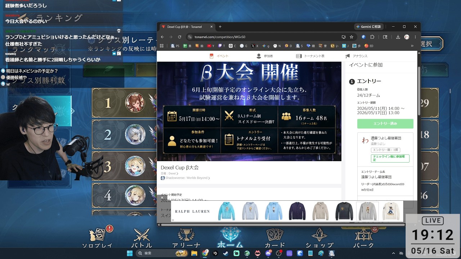This screenshot has height=259, width=461.
Task: Show hidden system tray icons chevron
Action: [393, 253]
